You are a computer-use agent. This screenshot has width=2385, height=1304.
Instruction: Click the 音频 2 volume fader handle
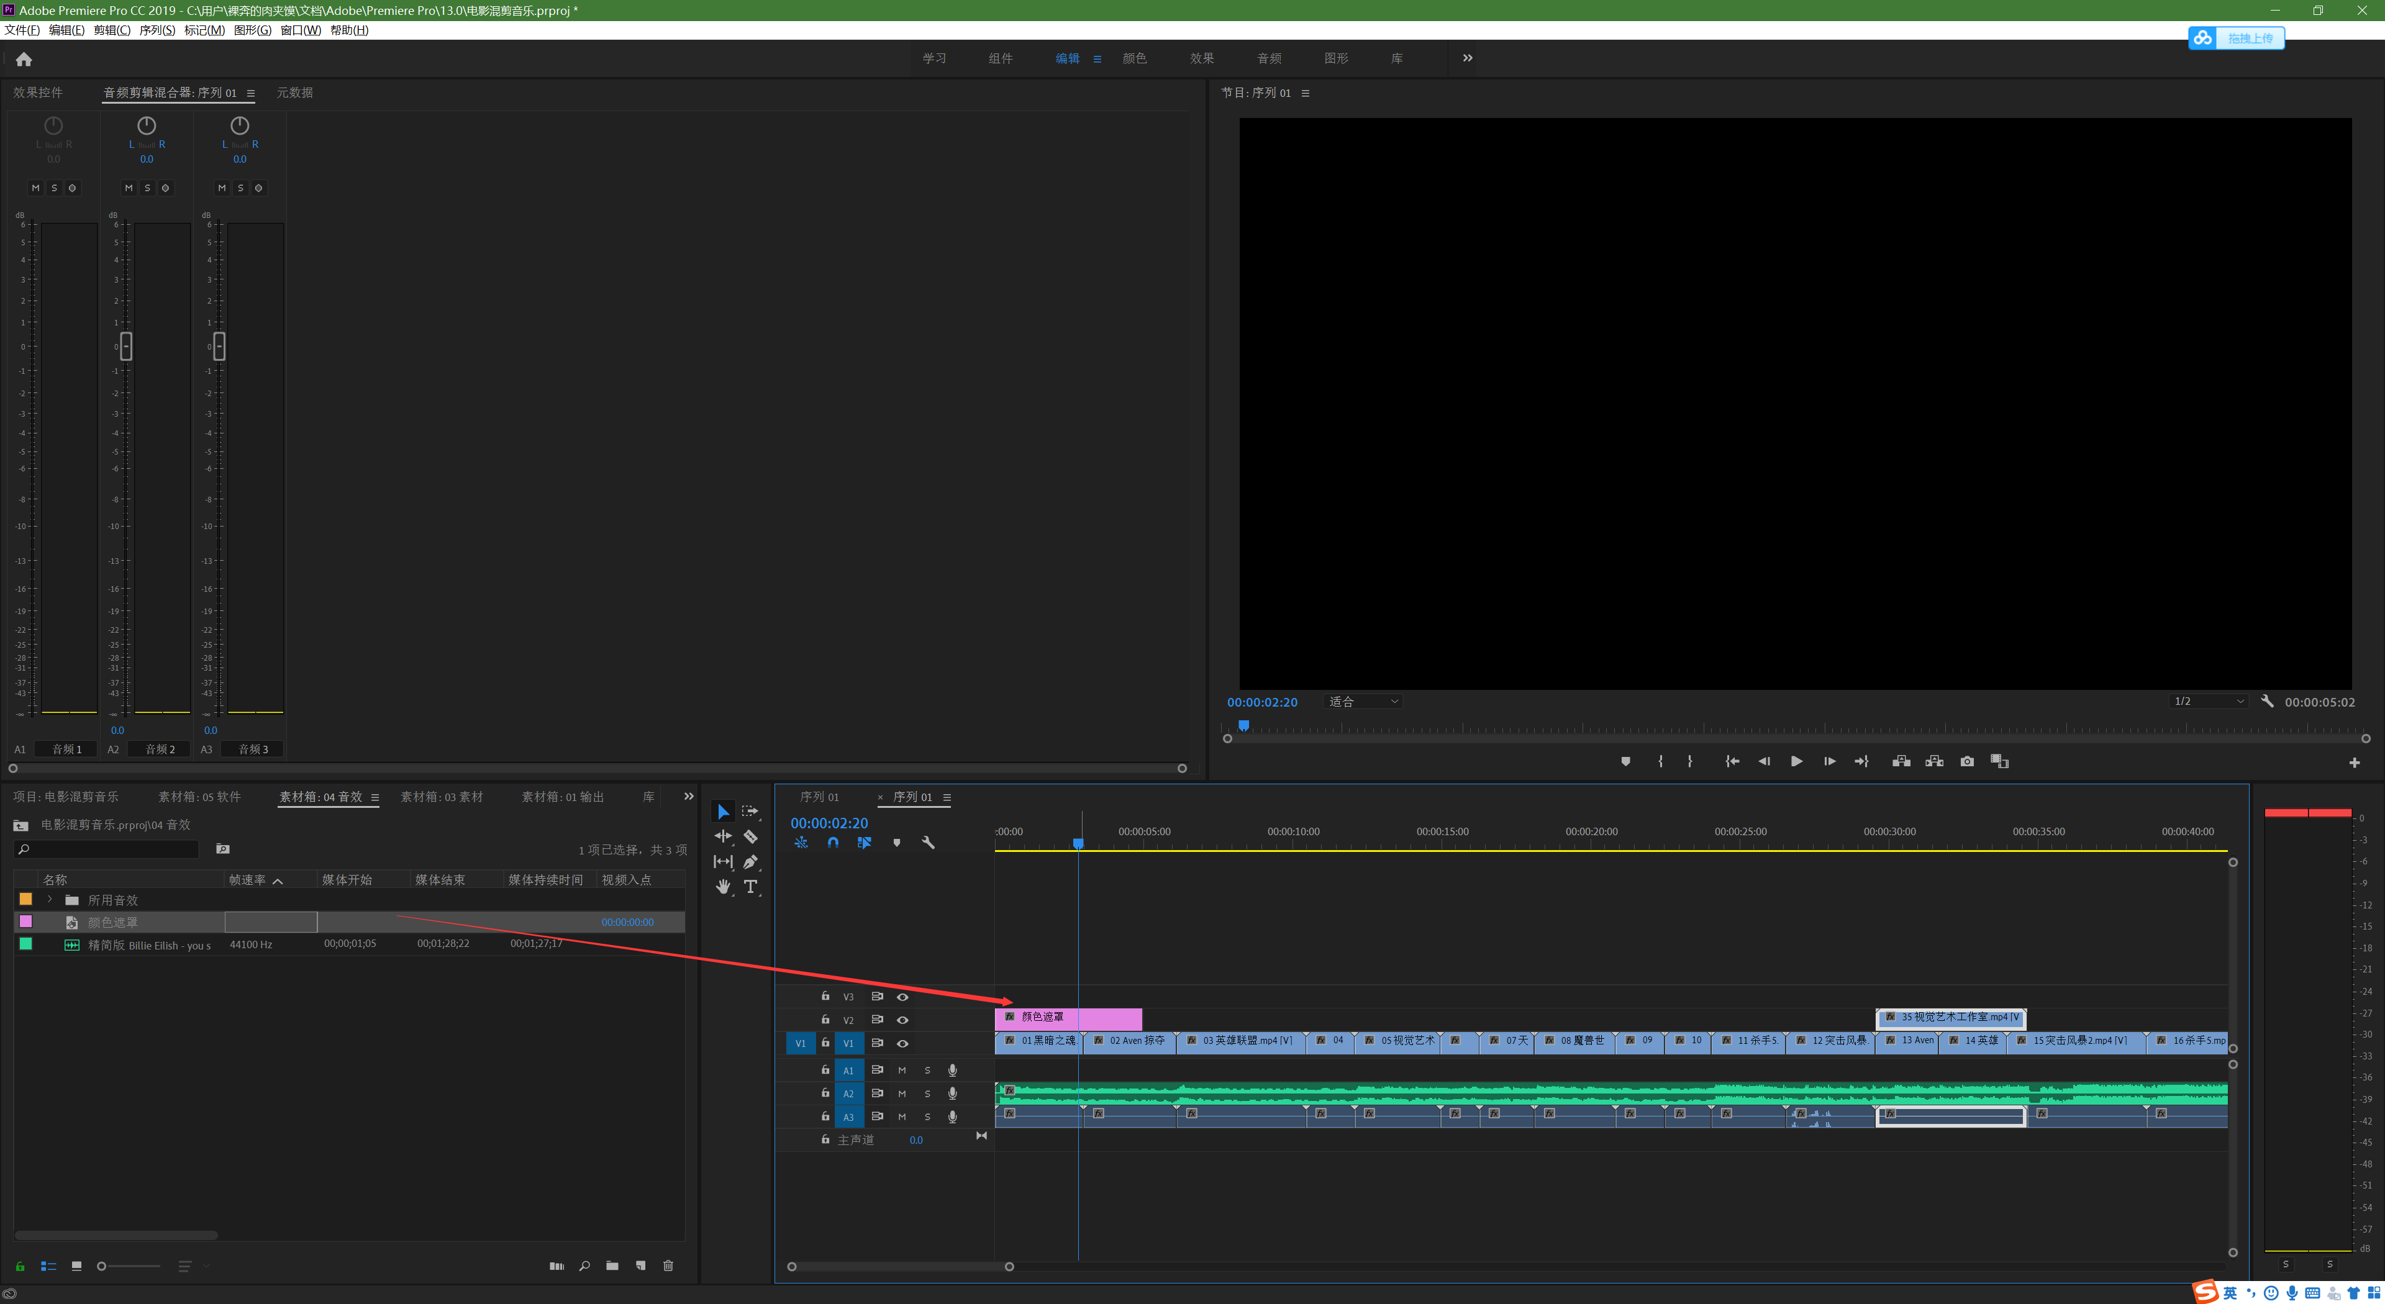[126, 346]
